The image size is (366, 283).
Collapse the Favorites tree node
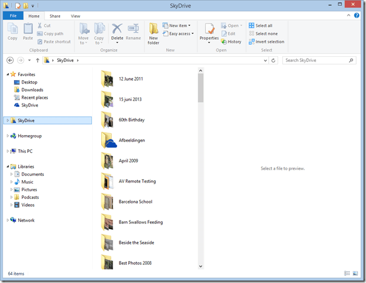point(8,74)
